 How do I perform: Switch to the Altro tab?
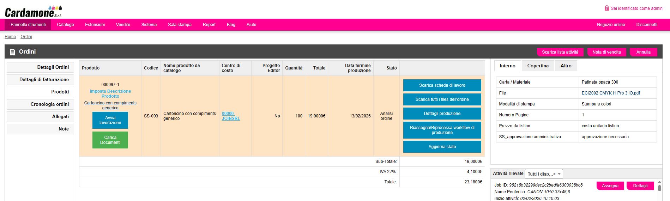pos(566,66)
